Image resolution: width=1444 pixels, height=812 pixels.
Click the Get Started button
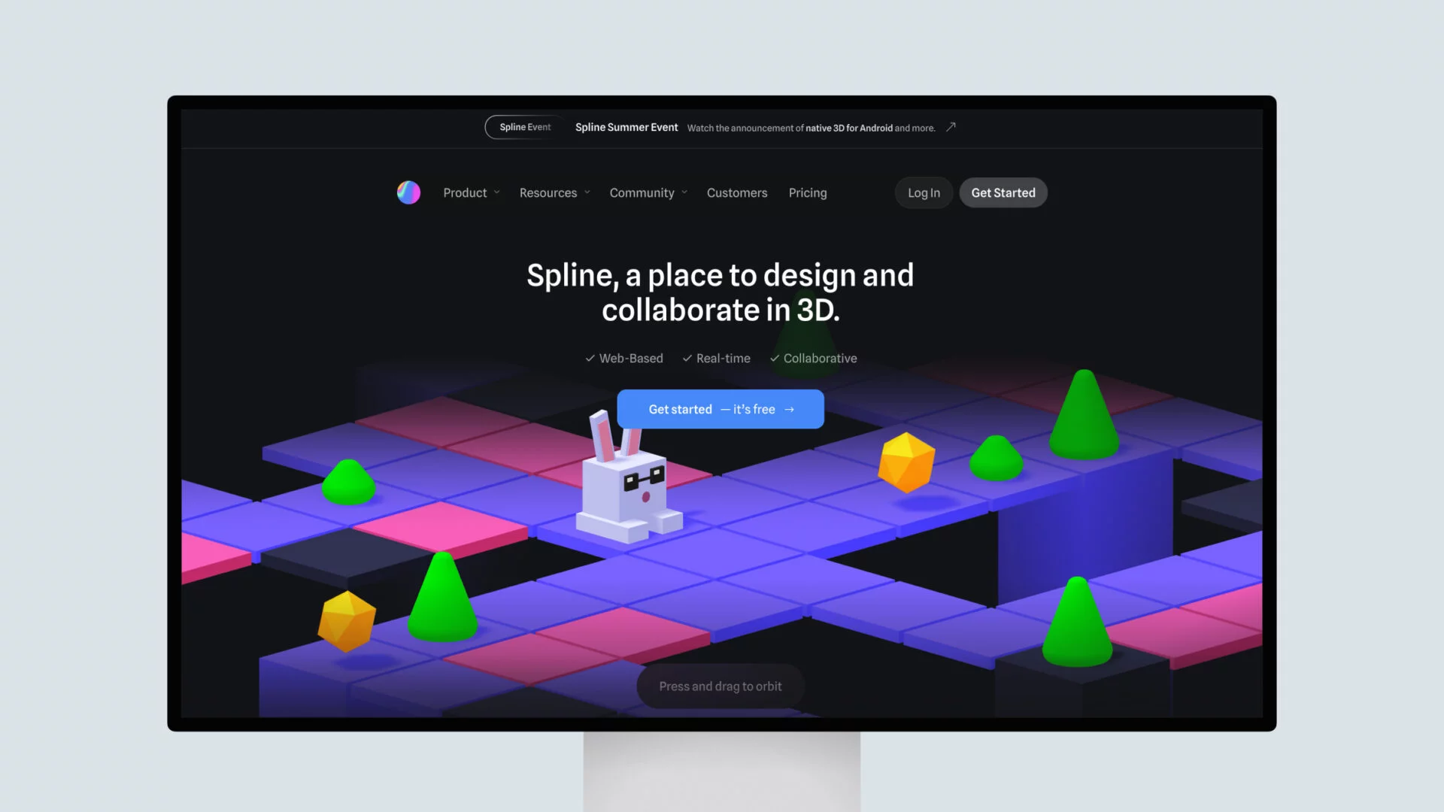[x=1003, y=192]
